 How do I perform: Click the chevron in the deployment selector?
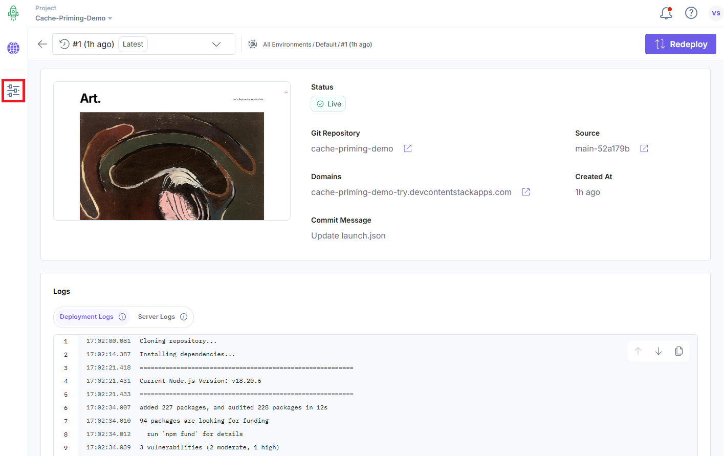(216, 45)
